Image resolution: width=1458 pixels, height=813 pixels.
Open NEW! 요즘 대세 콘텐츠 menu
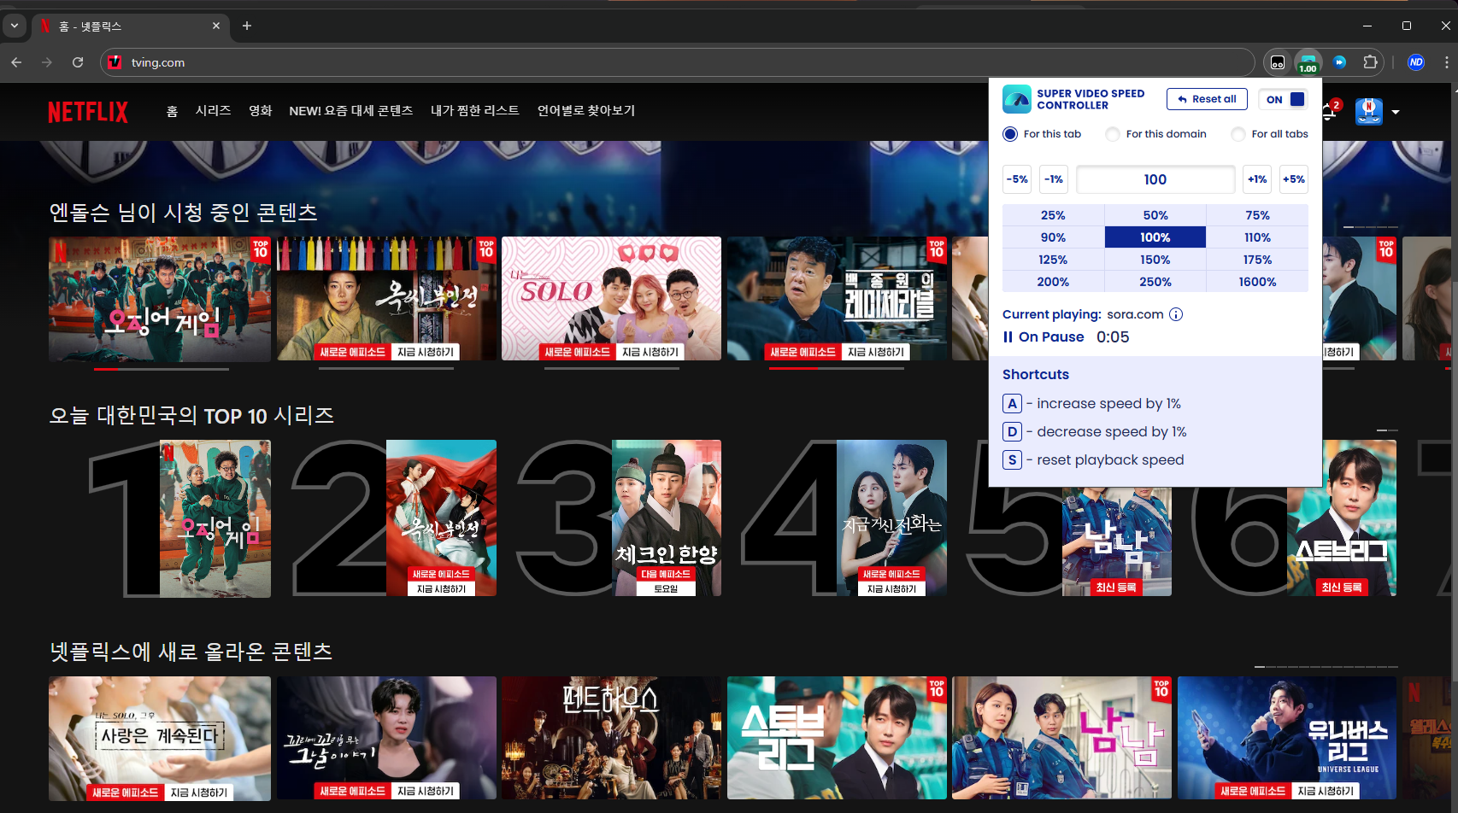351,111
